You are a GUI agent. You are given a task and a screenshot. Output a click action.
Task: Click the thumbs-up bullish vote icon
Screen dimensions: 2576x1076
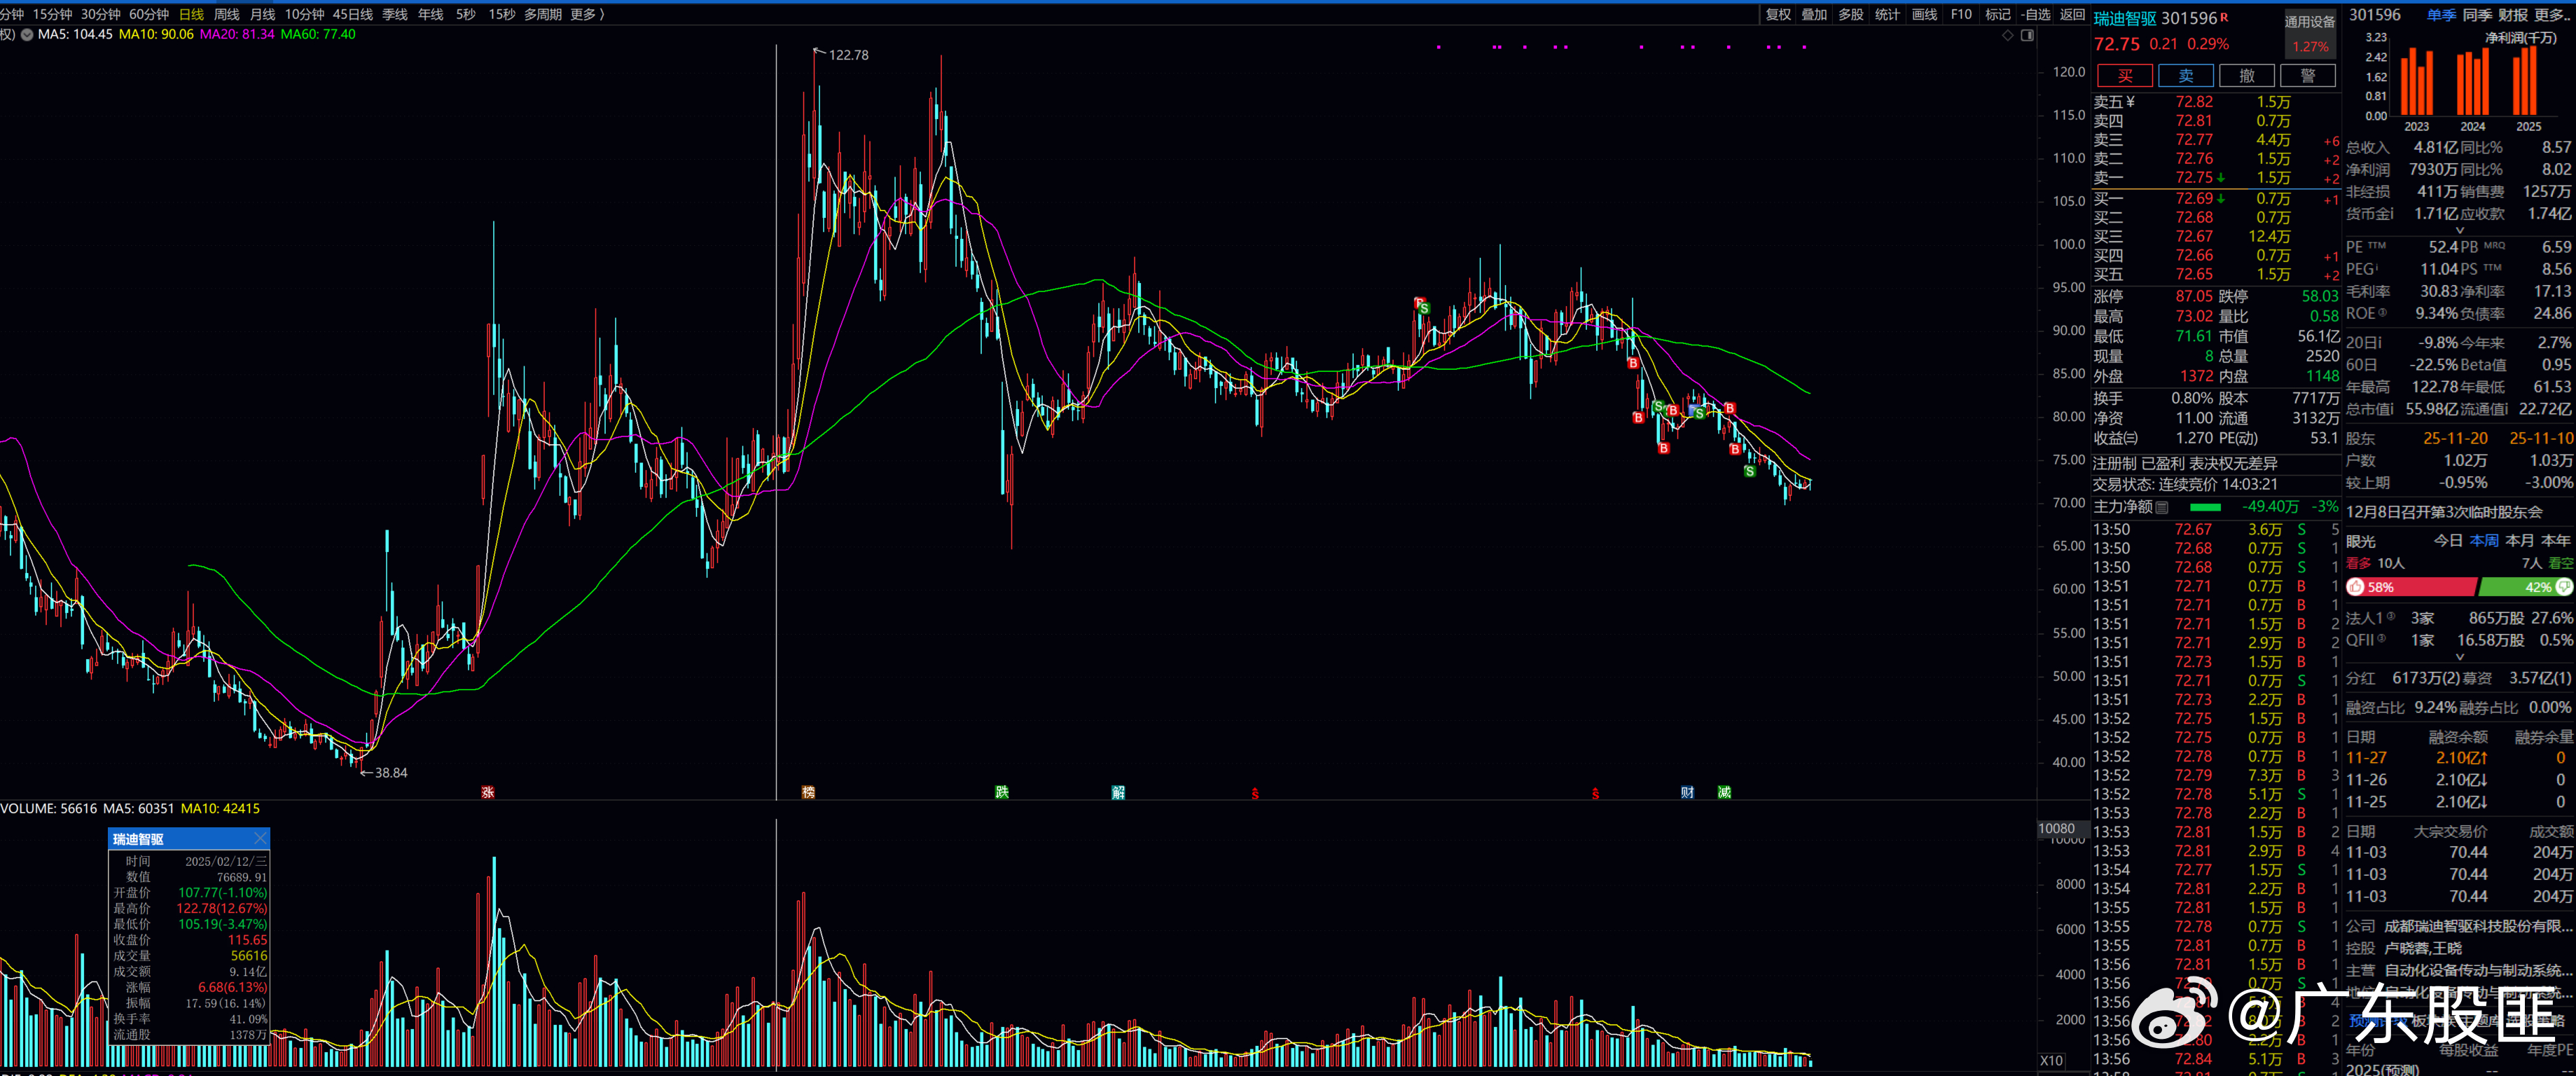click(2355, 587)
